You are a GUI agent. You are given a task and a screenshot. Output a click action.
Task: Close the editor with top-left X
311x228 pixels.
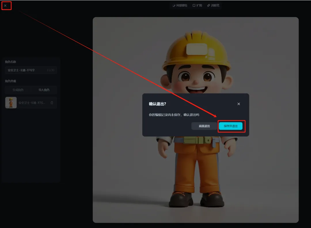(5, 5)
